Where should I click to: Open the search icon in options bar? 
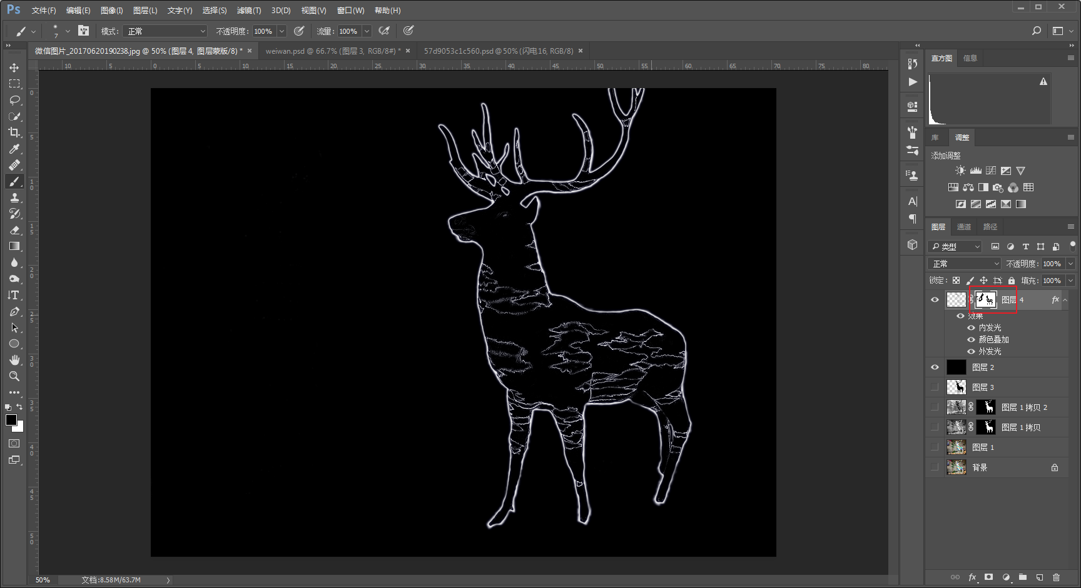tap(1037, 31)
